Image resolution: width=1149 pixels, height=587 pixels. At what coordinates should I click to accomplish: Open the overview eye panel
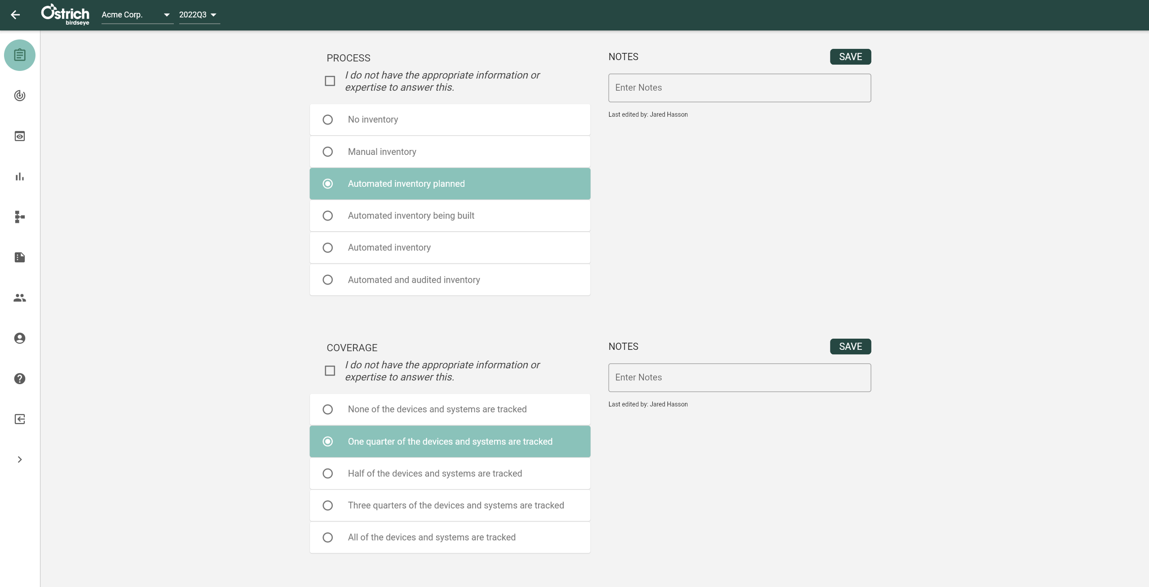pos(19,136)
